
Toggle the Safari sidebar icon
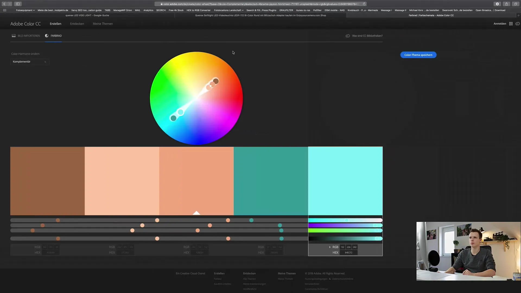point(18,4)
